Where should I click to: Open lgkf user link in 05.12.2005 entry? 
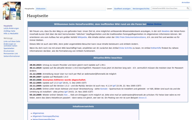point(60,83)
